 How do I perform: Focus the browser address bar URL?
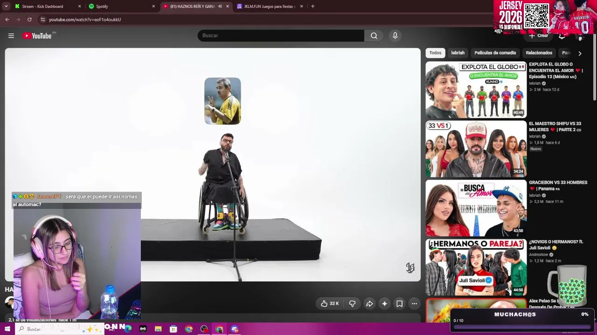point(85,20)
